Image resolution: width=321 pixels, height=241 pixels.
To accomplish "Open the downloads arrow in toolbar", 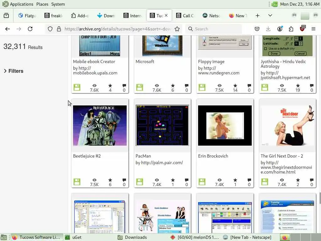I will click(x=268, y=29).
